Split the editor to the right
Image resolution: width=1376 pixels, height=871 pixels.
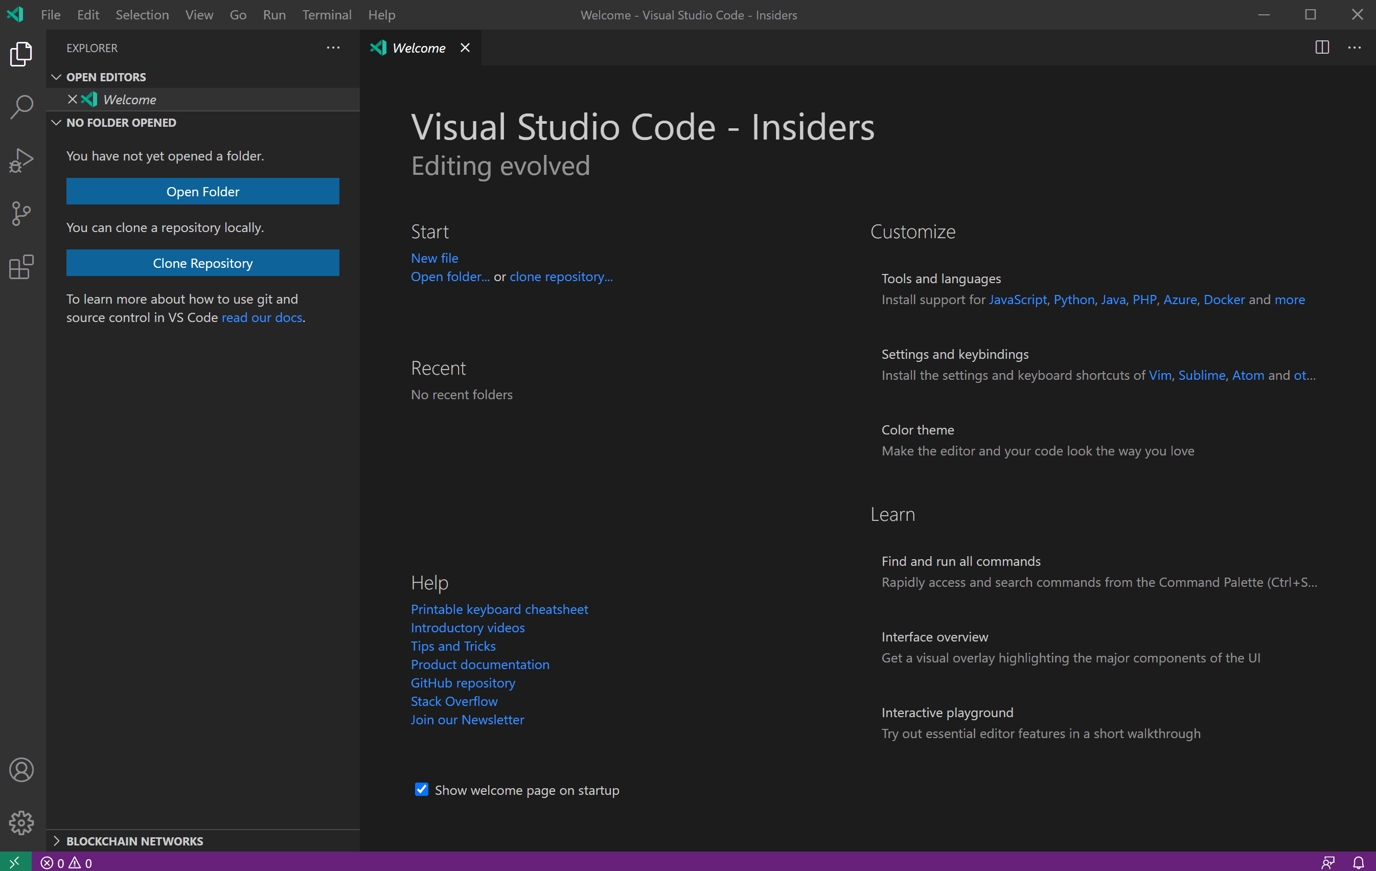point(1322,48)
